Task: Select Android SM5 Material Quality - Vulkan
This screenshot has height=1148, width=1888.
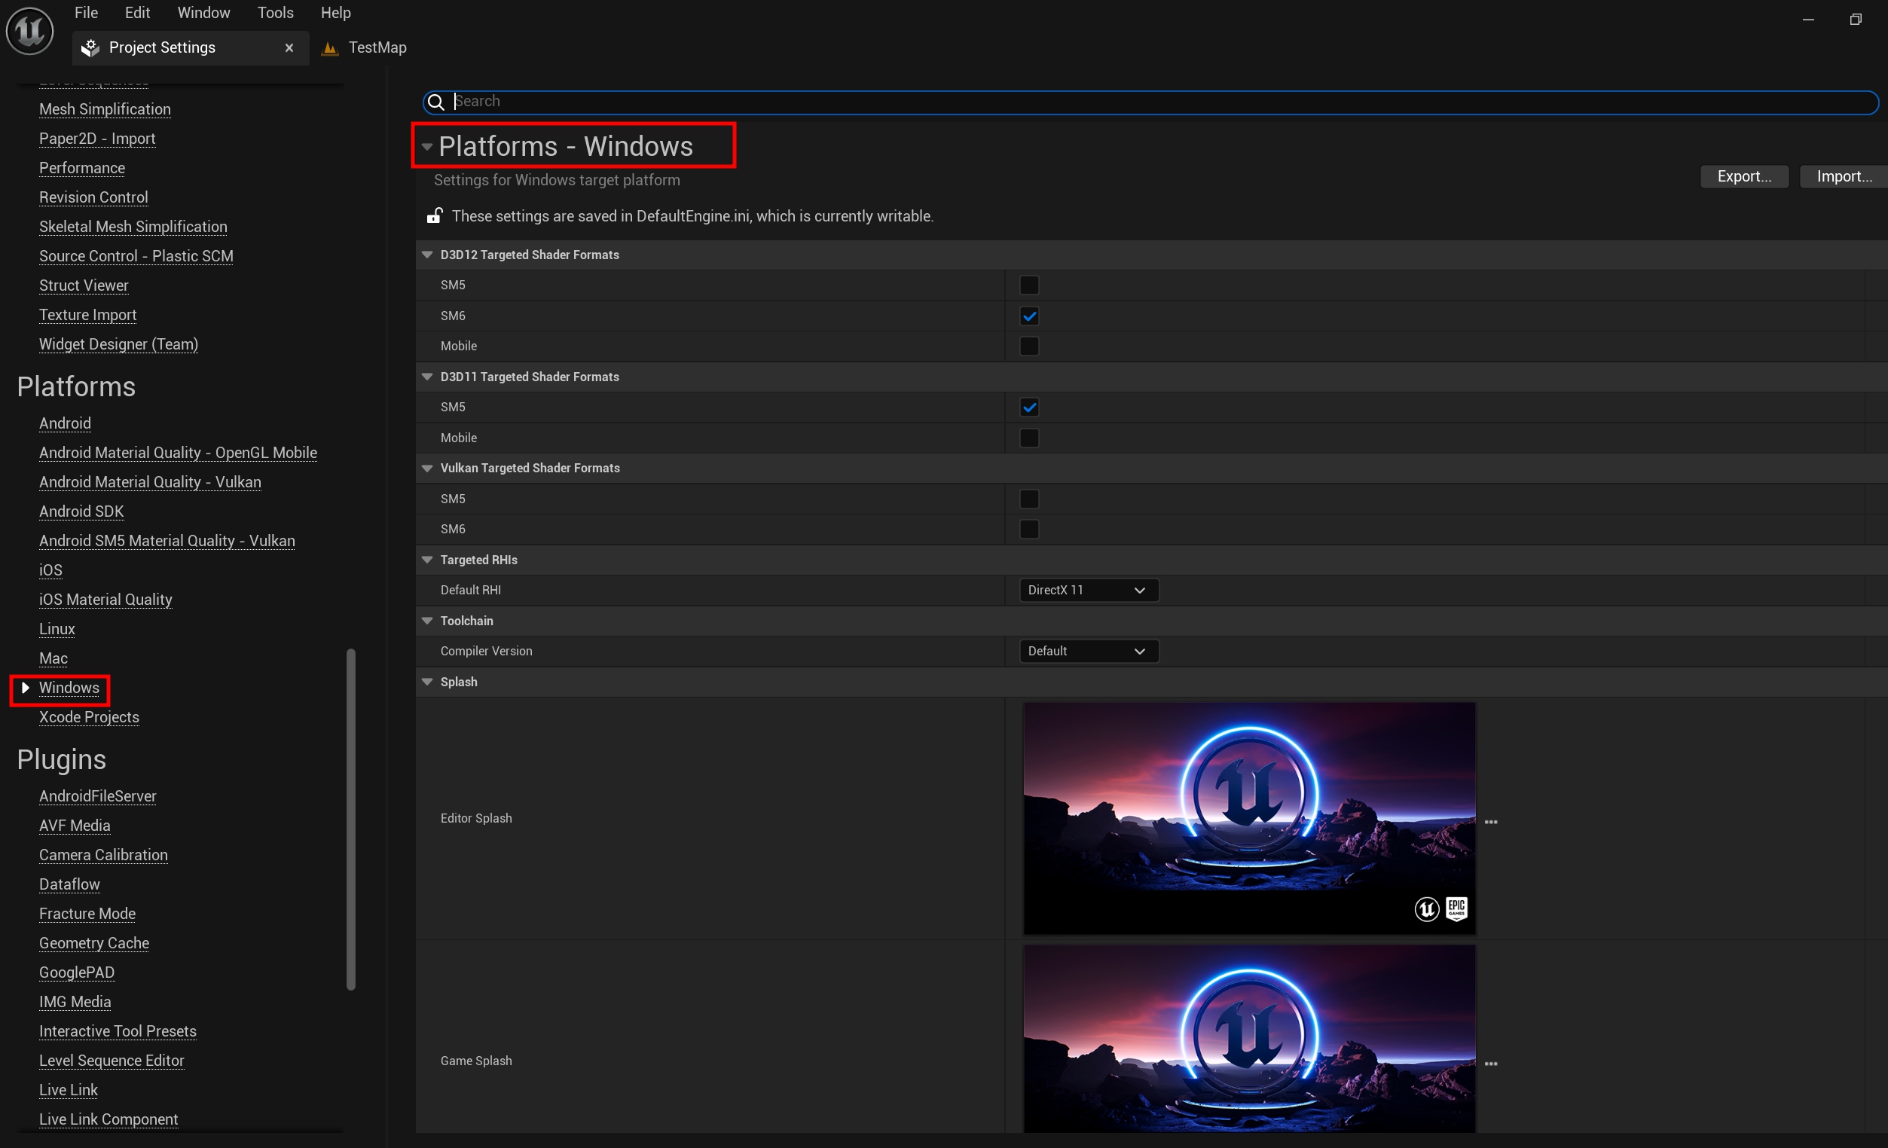Action: (167, 541)
